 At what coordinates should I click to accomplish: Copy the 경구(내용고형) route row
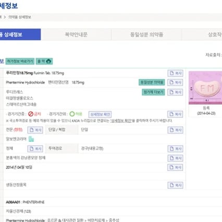[x=175, y=149]
